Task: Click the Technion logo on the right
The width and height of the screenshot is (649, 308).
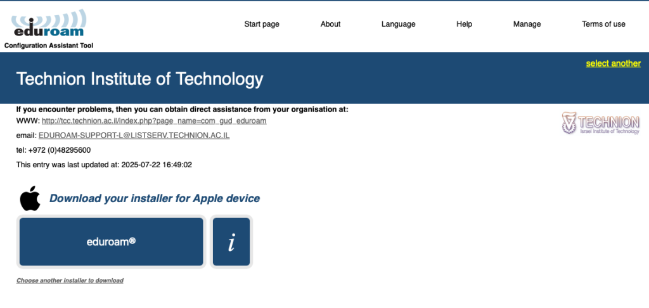Action: coord(601,123)
